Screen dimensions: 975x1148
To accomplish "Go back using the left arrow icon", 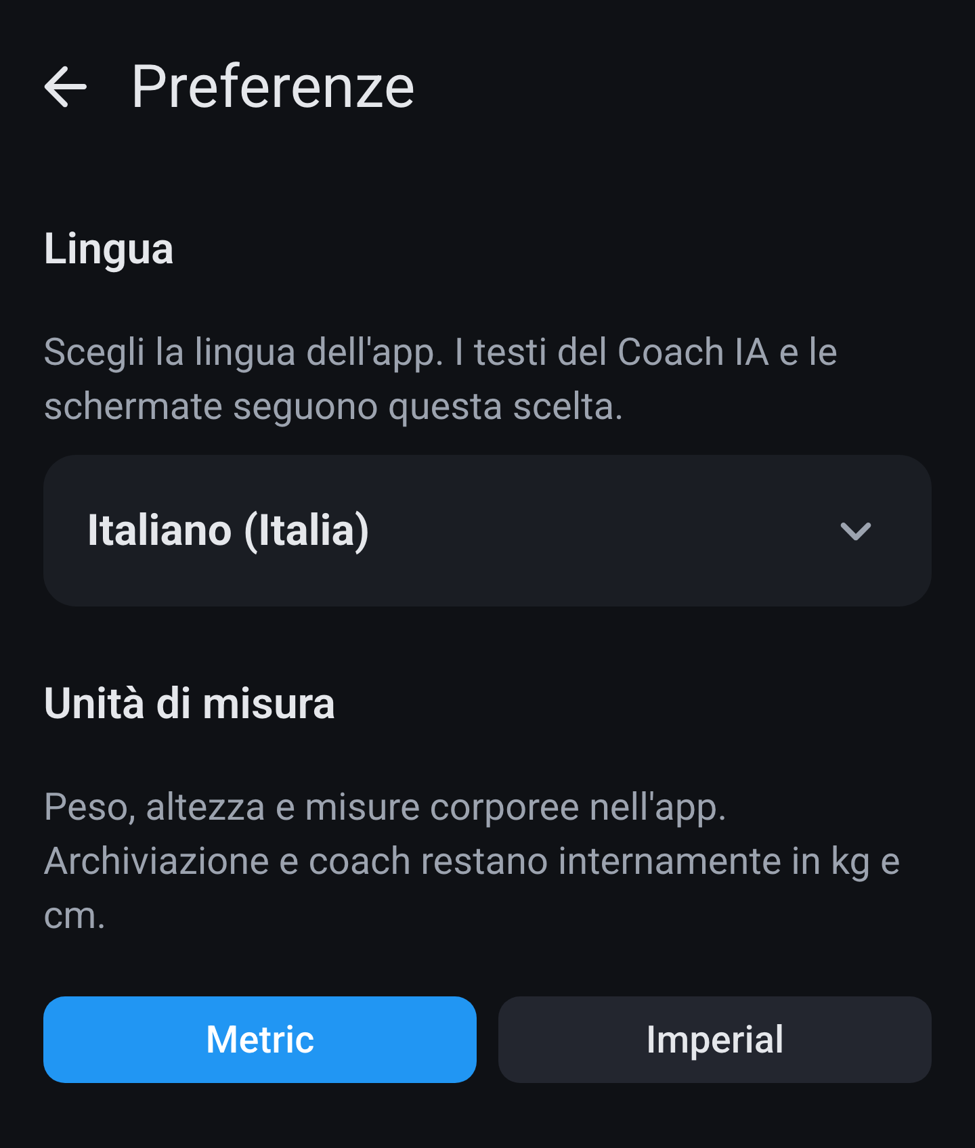I will tap(66, 87).
